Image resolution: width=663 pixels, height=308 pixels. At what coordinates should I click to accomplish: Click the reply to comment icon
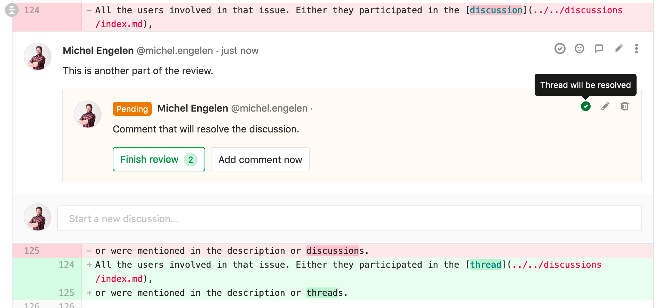click(599, 49)
